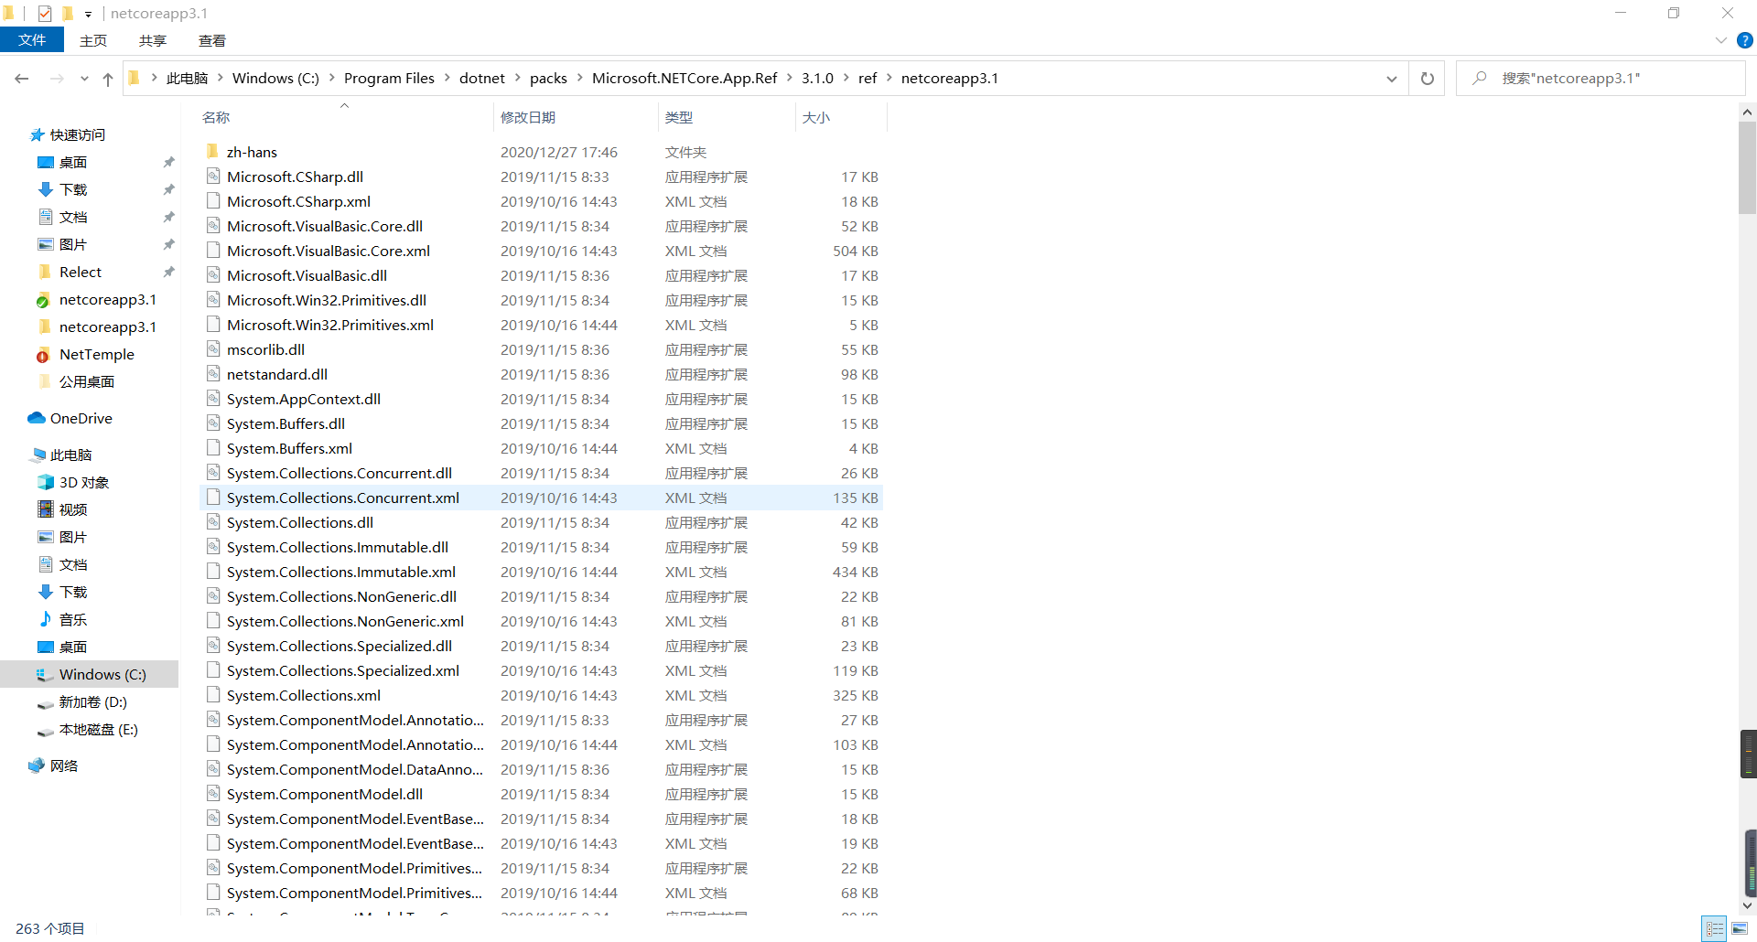Switch to the 主页 ribbon tab

[x=93, y=40]
